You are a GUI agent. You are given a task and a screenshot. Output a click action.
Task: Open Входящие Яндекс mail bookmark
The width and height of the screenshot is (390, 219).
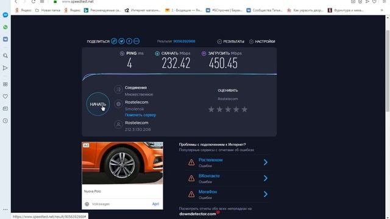point(184,10)
